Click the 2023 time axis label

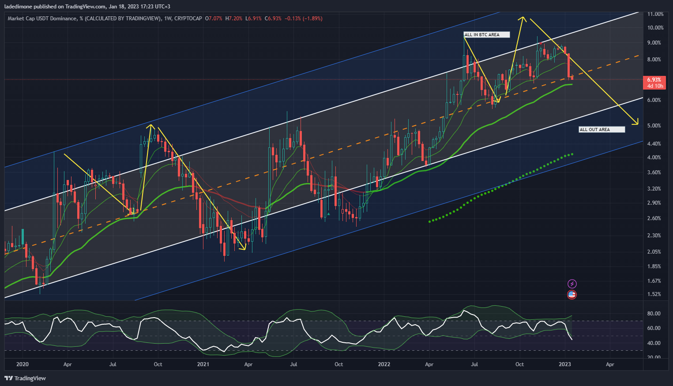coord(565,364)
